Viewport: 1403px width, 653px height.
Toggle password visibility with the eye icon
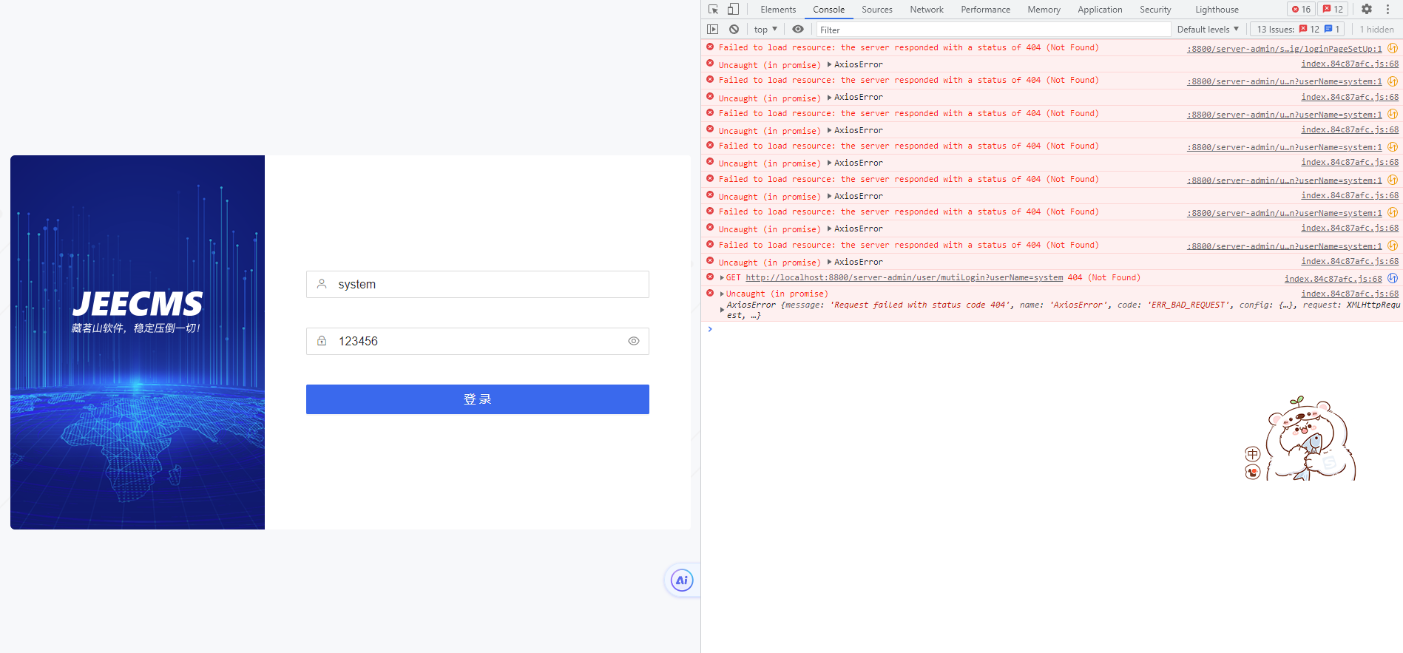click(634, 341)
